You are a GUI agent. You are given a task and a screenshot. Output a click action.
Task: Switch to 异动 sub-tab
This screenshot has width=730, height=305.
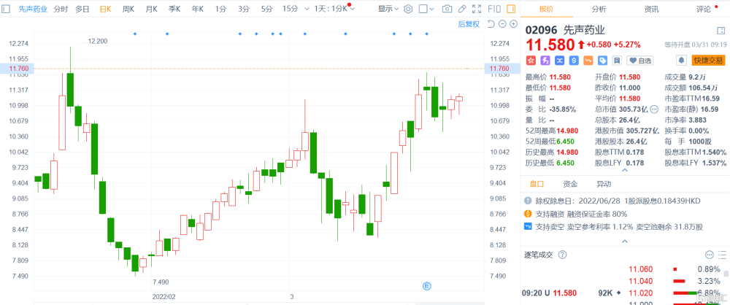point(604,184)
